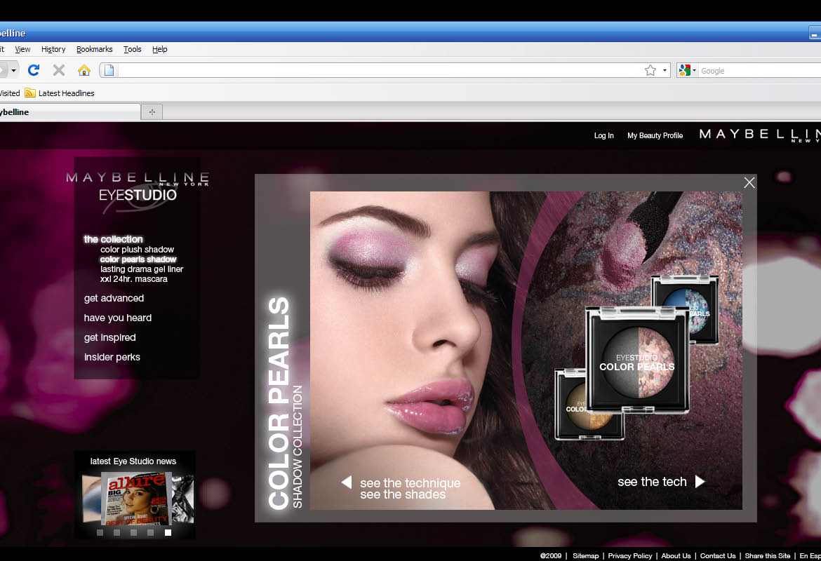Click in the Google search field

[x=758, y=71]
